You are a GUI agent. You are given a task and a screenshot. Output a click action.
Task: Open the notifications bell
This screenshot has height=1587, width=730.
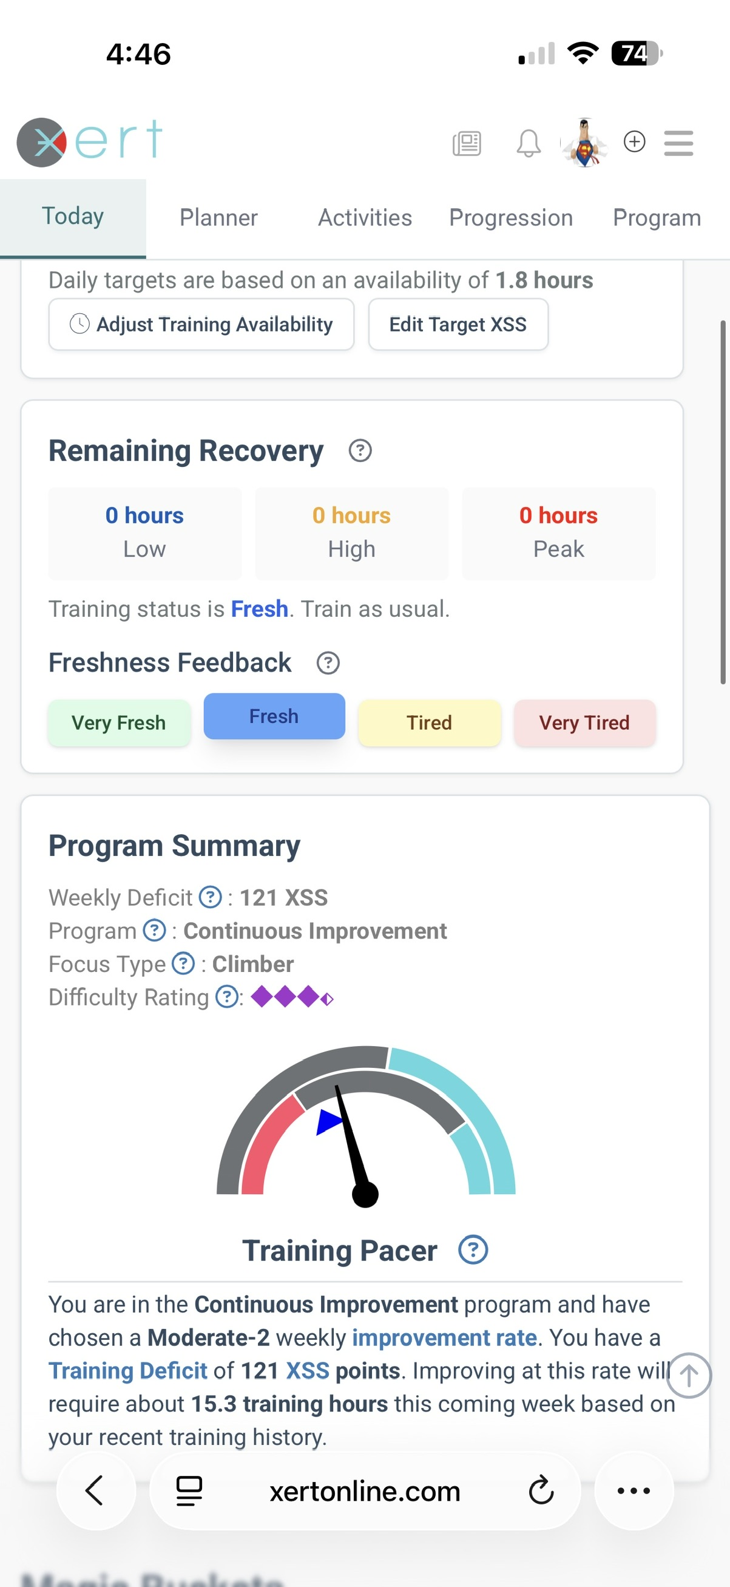(528, 143)
